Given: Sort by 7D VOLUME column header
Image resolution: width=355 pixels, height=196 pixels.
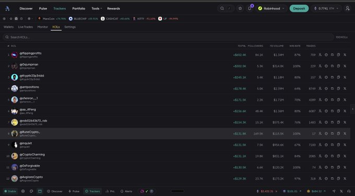Looking at the screenshot, I should pyautogui.click(x=277, y=46).
